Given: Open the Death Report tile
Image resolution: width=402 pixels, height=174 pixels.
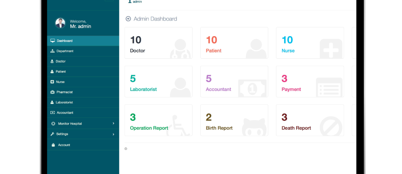Looking at the screenshot, I should point(310,120).
